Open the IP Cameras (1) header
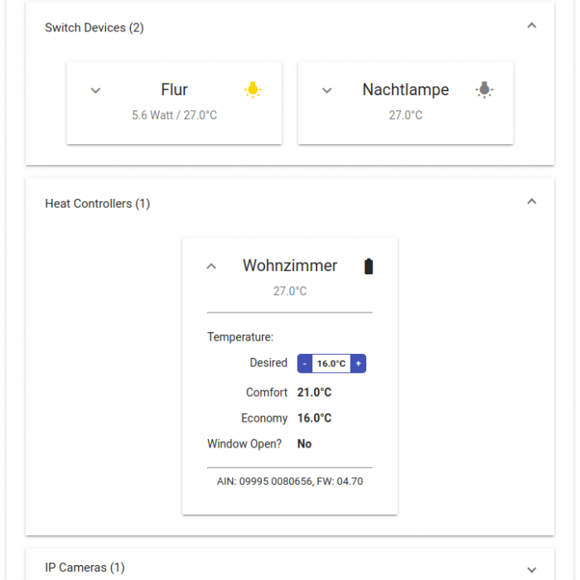This screenshot has width=580, height=580. (85, 568)
